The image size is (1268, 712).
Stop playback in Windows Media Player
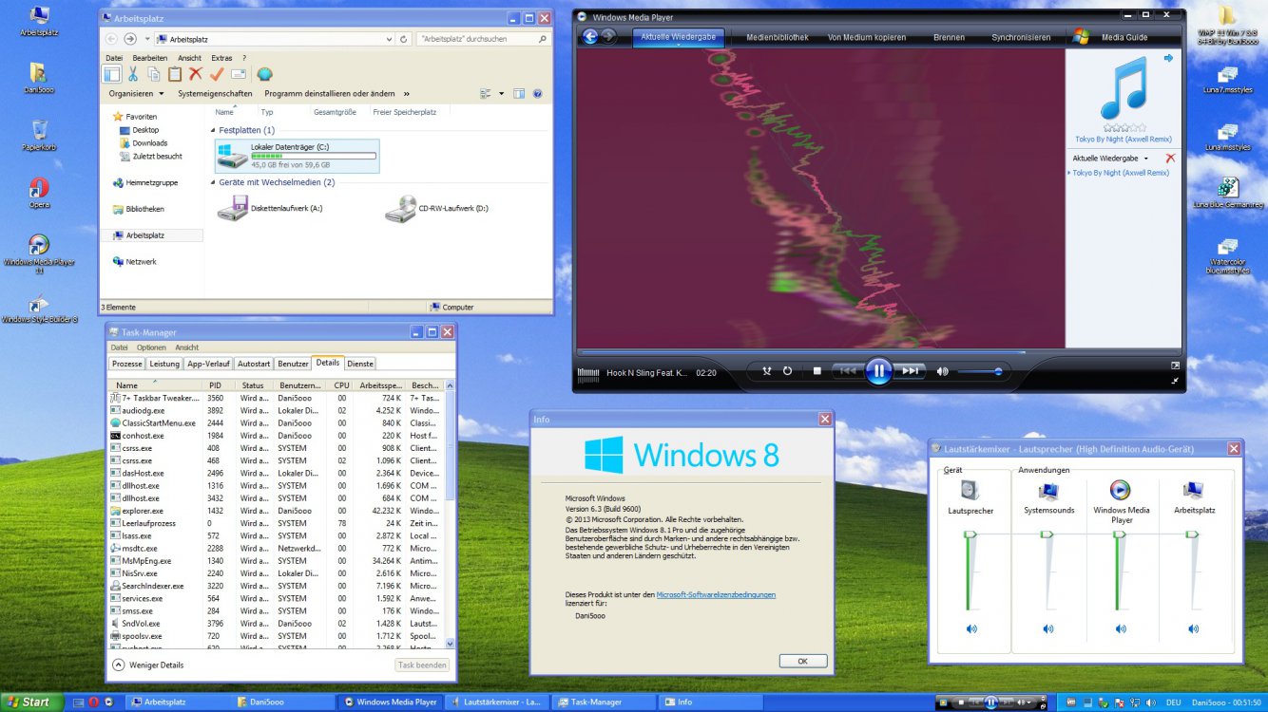817,371
